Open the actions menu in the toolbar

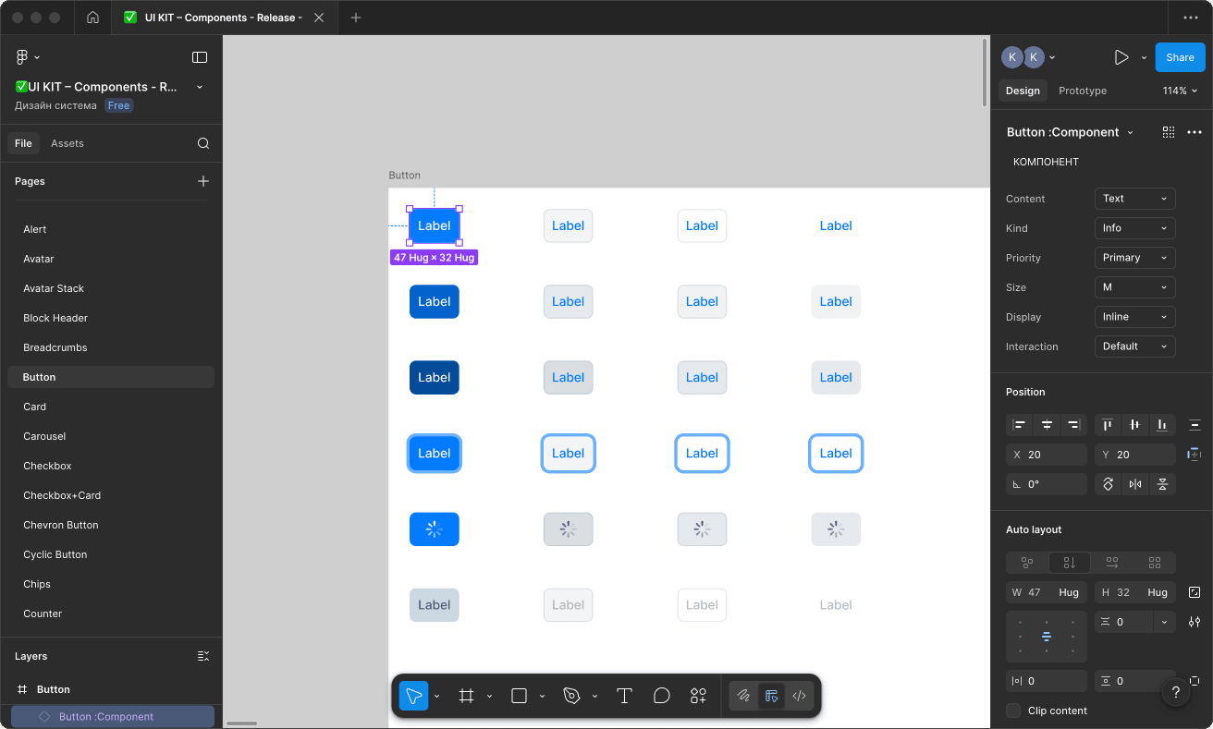(x=698, y=696)
